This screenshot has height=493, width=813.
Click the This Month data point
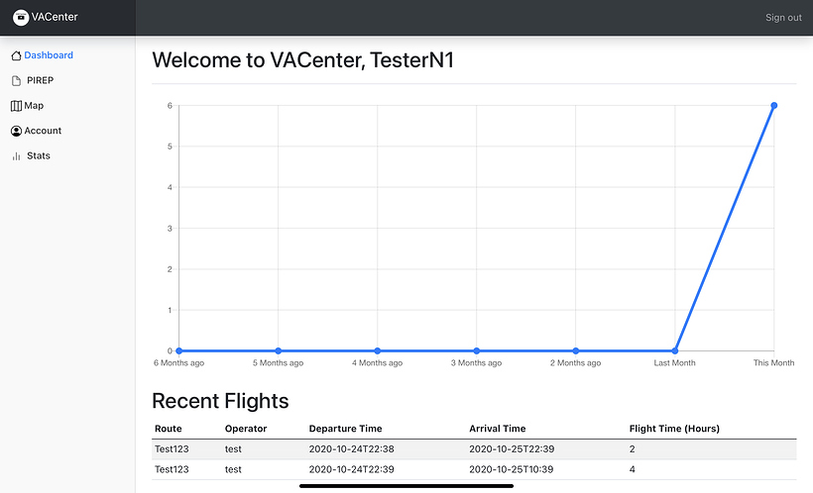click(x=773, y=106)
